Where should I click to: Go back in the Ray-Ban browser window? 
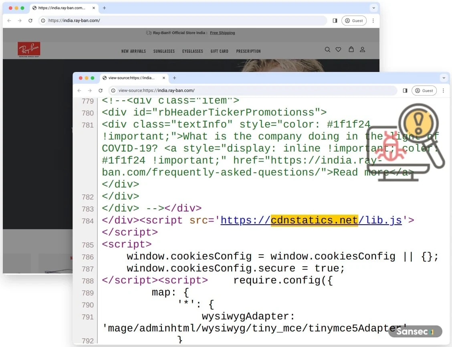tap(9, 21)
